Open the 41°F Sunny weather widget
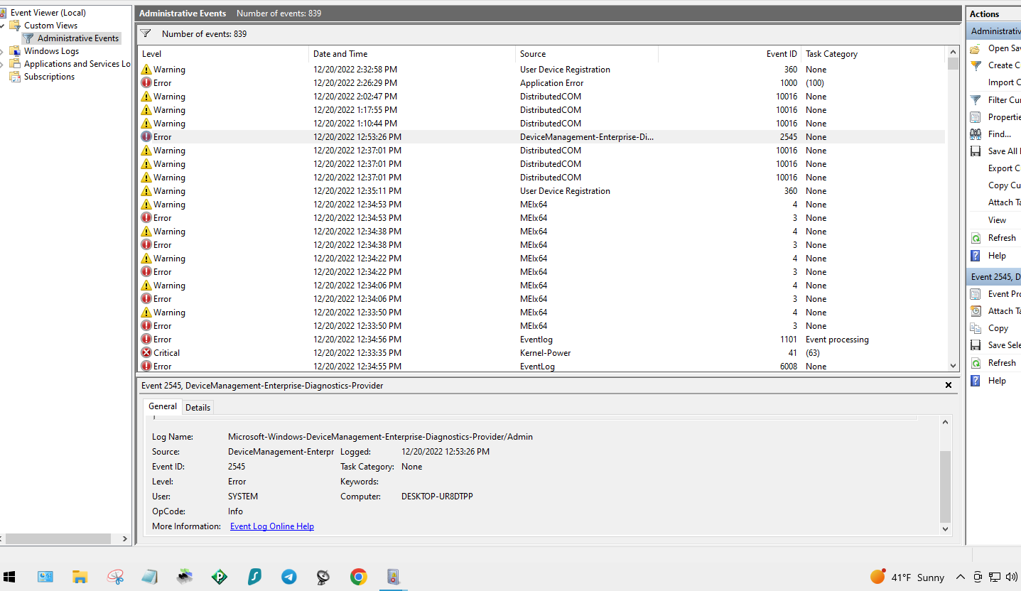The height and width of the screenshot is (591, 1021). click(x=907, y=577)
